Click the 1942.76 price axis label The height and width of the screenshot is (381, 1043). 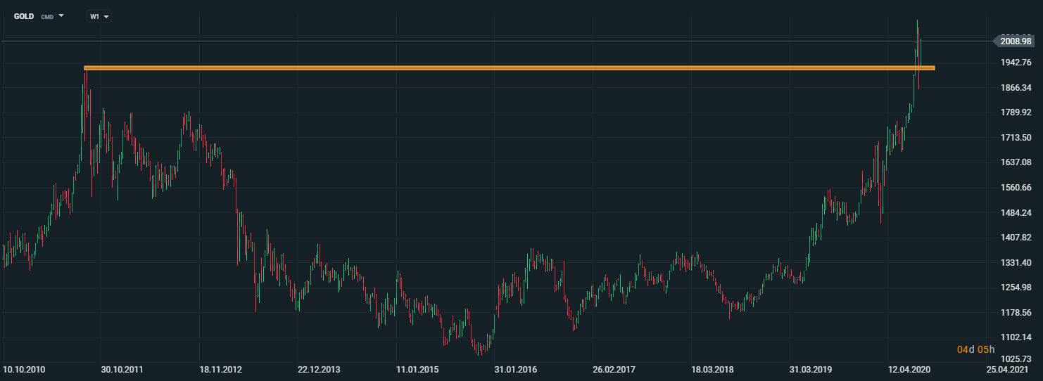click(1016, 63)
